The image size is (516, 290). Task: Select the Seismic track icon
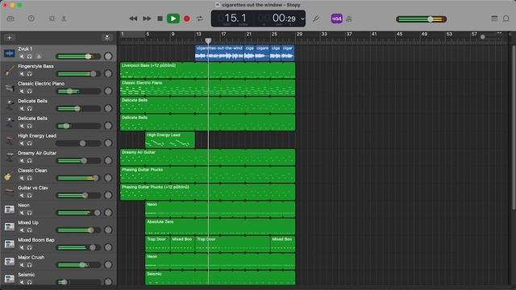pos(9,279)
